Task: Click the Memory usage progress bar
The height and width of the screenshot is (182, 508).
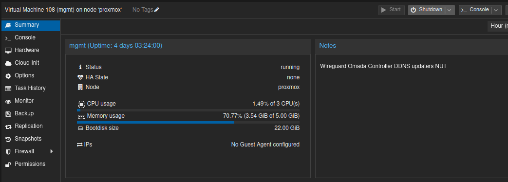Action: pos(188,123)
